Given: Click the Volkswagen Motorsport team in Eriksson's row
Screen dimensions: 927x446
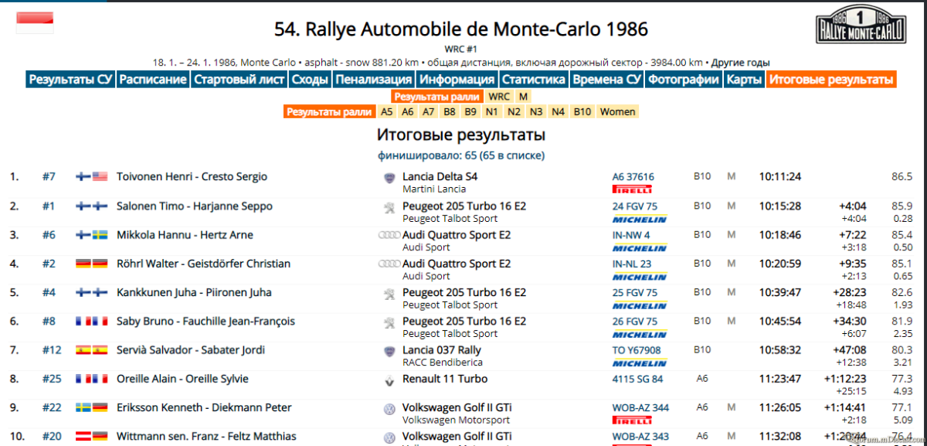Looking at the screenshot, I should [456, 420].
